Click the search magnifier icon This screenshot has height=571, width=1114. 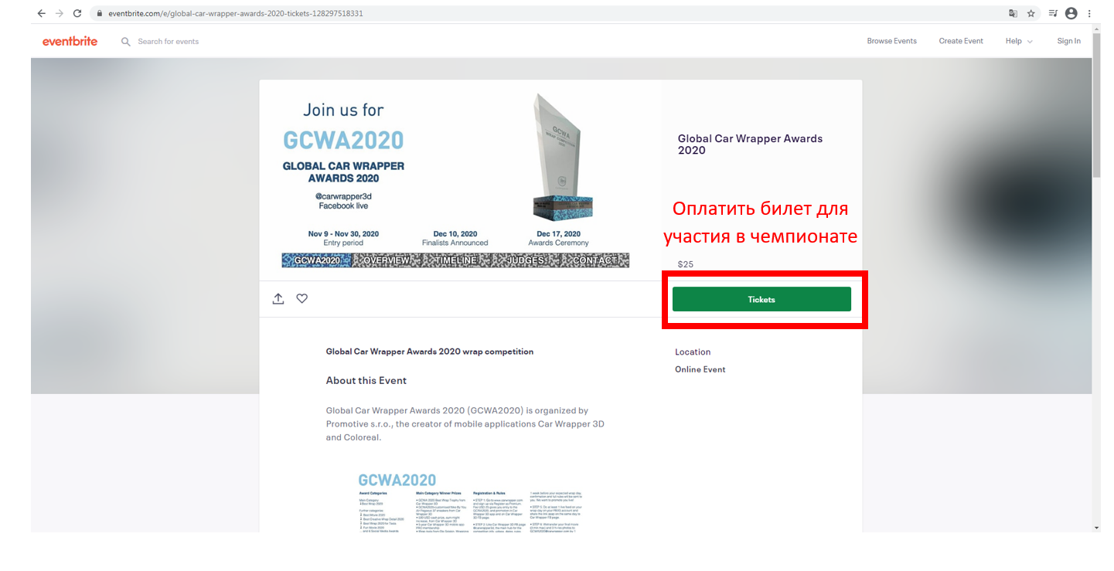(126, 42)
